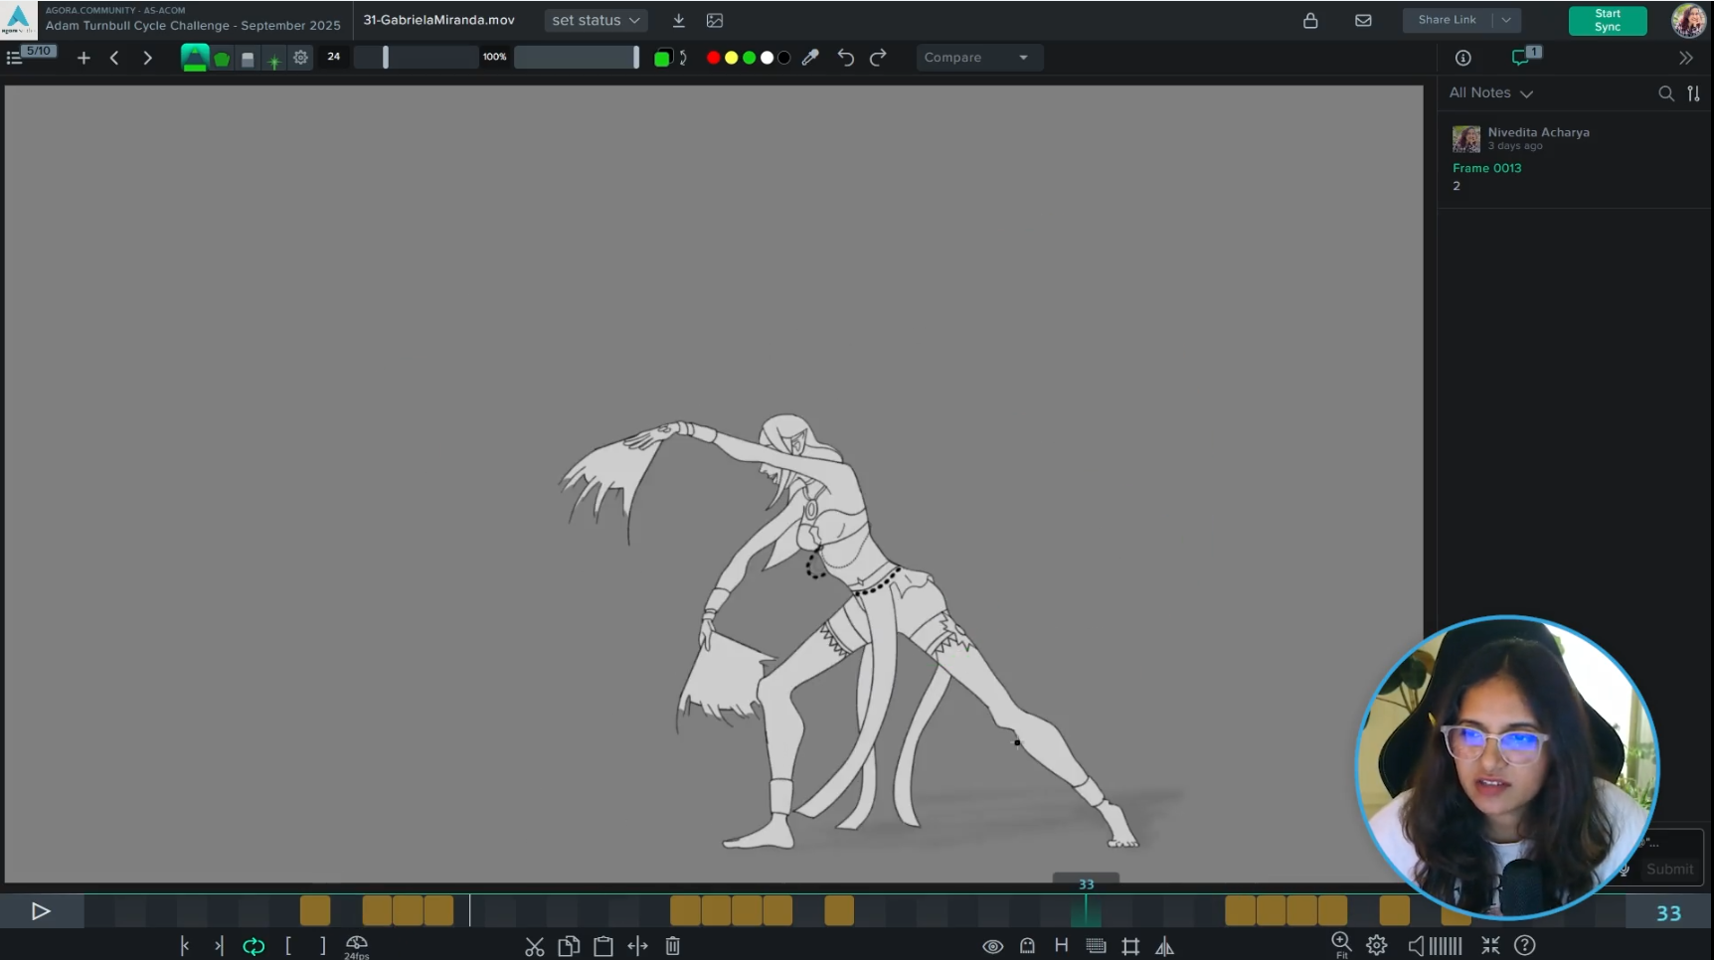Toggle loop playback mode

[254, 946]
